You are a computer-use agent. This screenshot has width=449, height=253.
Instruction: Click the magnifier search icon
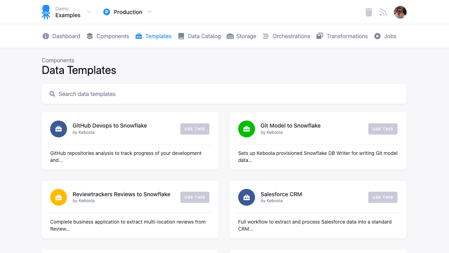tap(52, 94)
